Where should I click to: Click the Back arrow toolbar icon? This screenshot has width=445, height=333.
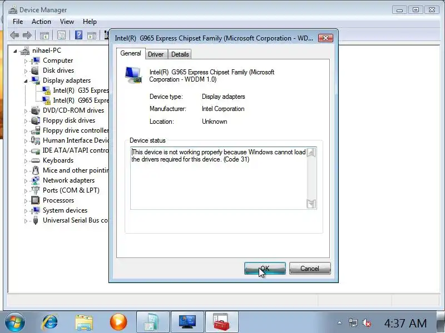(14, 36)
